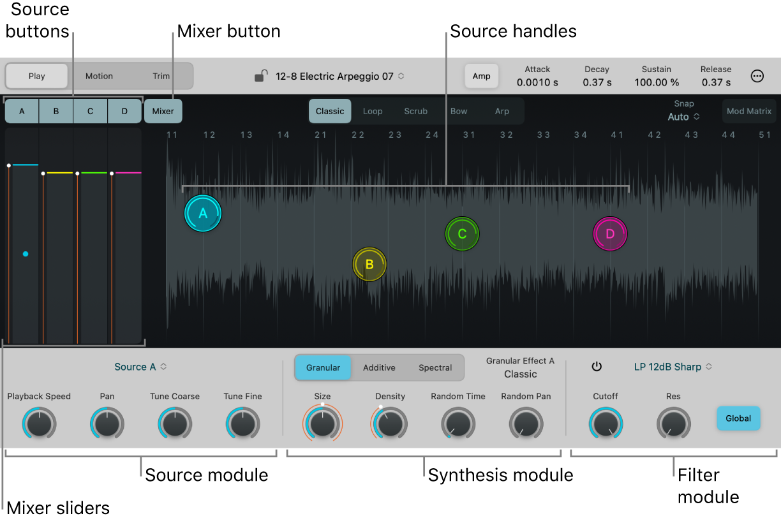Toggle source button B
This screenshot has width=781, height=523.
tap(56, 111)
